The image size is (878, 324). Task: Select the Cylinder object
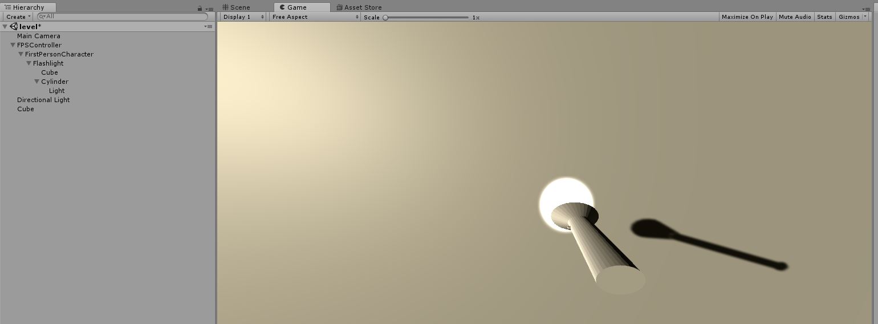point(55,82)
